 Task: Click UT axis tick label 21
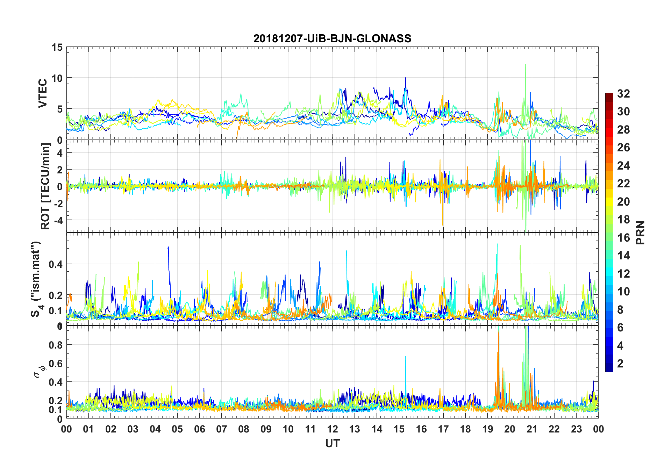coord(532,429)
